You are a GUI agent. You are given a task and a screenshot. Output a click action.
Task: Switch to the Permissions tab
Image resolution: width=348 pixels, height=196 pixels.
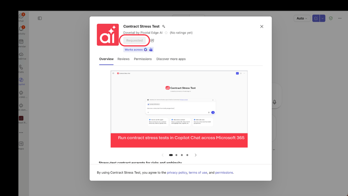pos(143,59)
